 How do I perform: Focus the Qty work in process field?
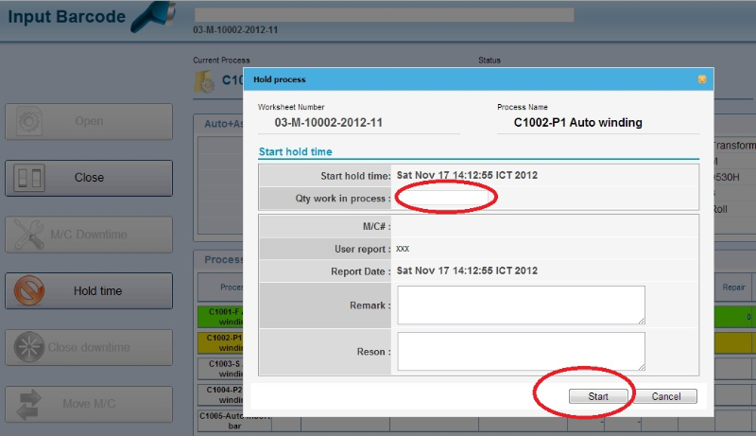coord(443,198)
